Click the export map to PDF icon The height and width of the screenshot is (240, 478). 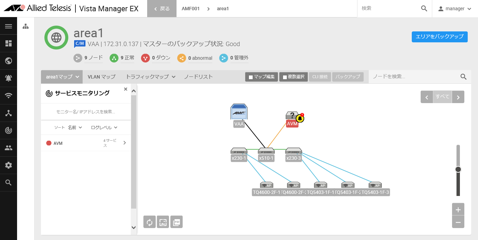[x=177, y=222]
